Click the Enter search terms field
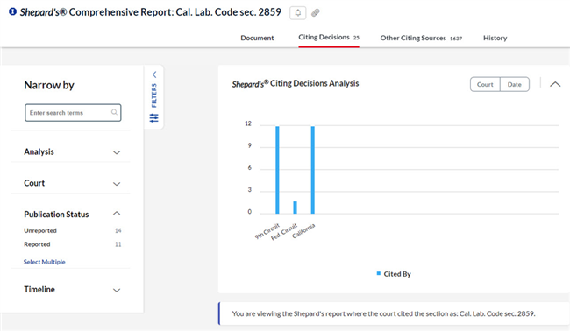This screenshot has width=570, height=331. click(73, 112)
